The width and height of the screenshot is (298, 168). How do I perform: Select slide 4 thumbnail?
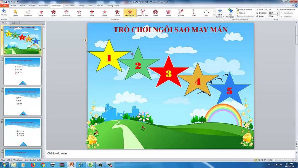[x=22, y=132]
